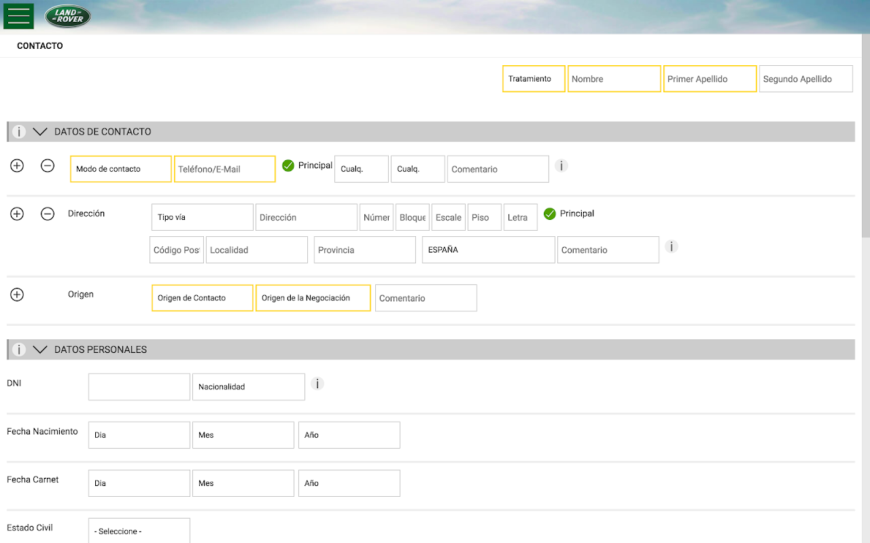Click the Land Rover logo

point(68,16)
